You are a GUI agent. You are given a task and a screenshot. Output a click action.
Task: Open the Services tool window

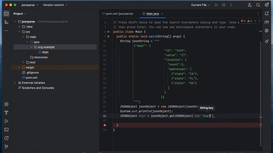(x=6, y=104)
